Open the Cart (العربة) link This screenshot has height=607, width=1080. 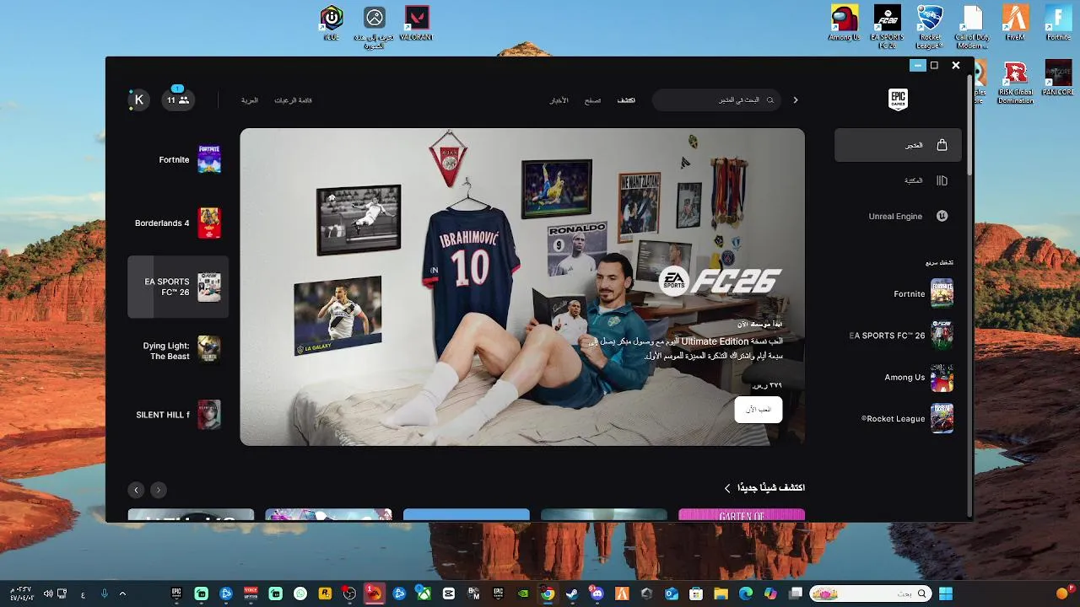[250, 100]
